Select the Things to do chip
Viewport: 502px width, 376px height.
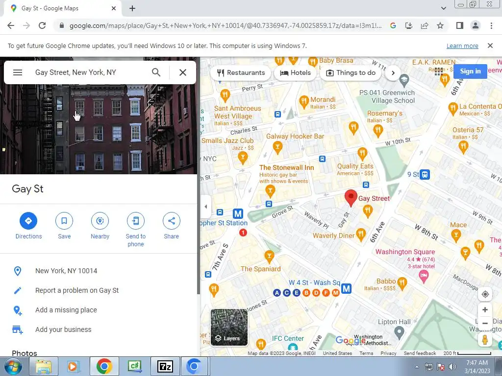click(351, 72)
